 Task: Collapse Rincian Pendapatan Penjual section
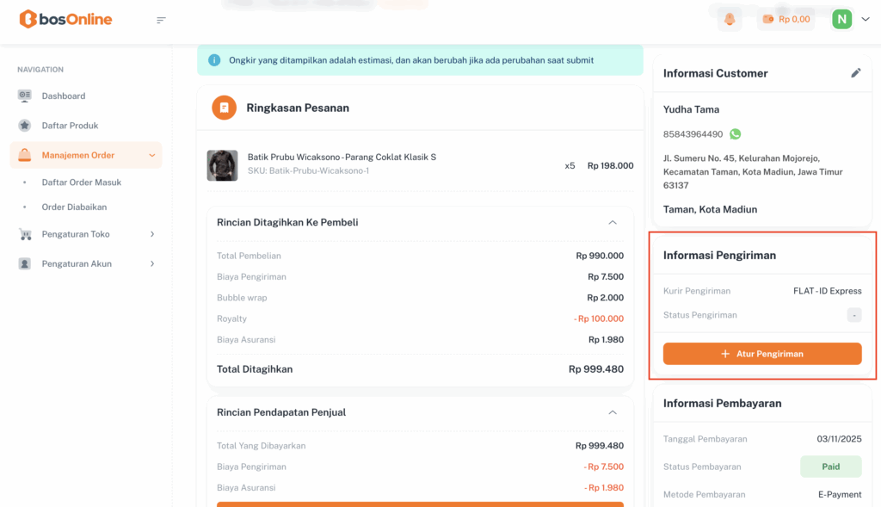pos(613,412)
